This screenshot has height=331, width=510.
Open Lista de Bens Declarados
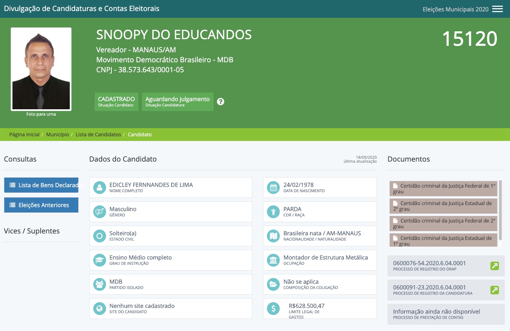tap(41, 185)
